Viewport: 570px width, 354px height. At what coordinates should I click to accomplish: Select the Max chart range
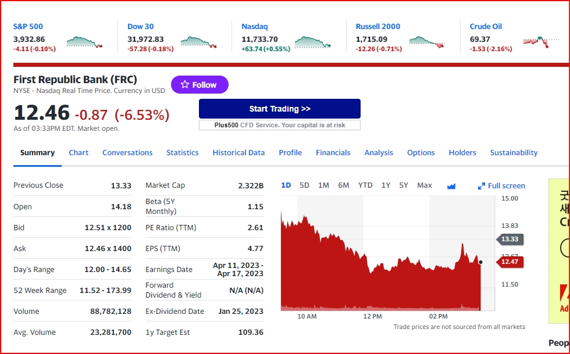click(424, 185)
